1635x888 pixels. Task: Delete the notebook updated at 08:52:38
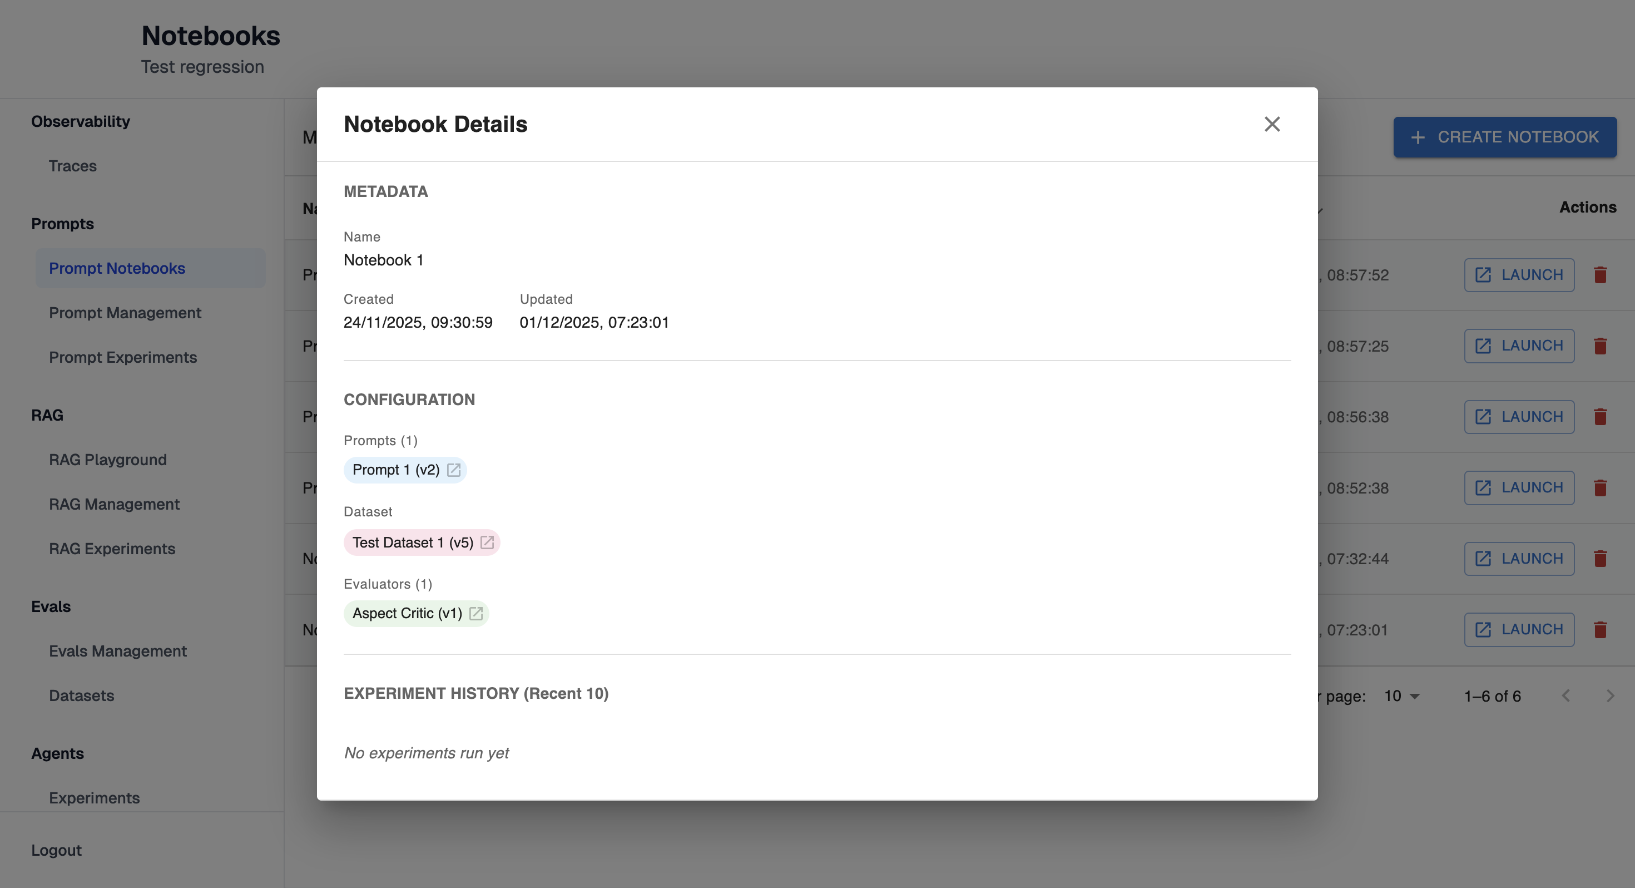[x=1600, y=488]
